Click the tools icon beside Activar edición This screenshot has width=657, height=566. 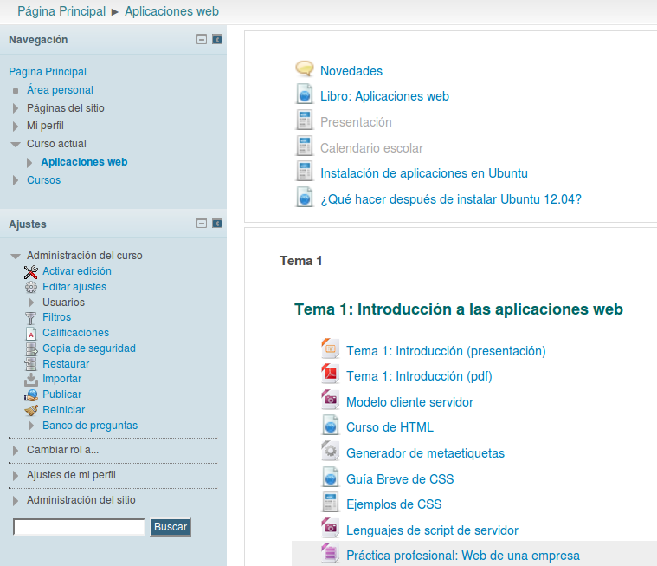(x=31, y=272)
